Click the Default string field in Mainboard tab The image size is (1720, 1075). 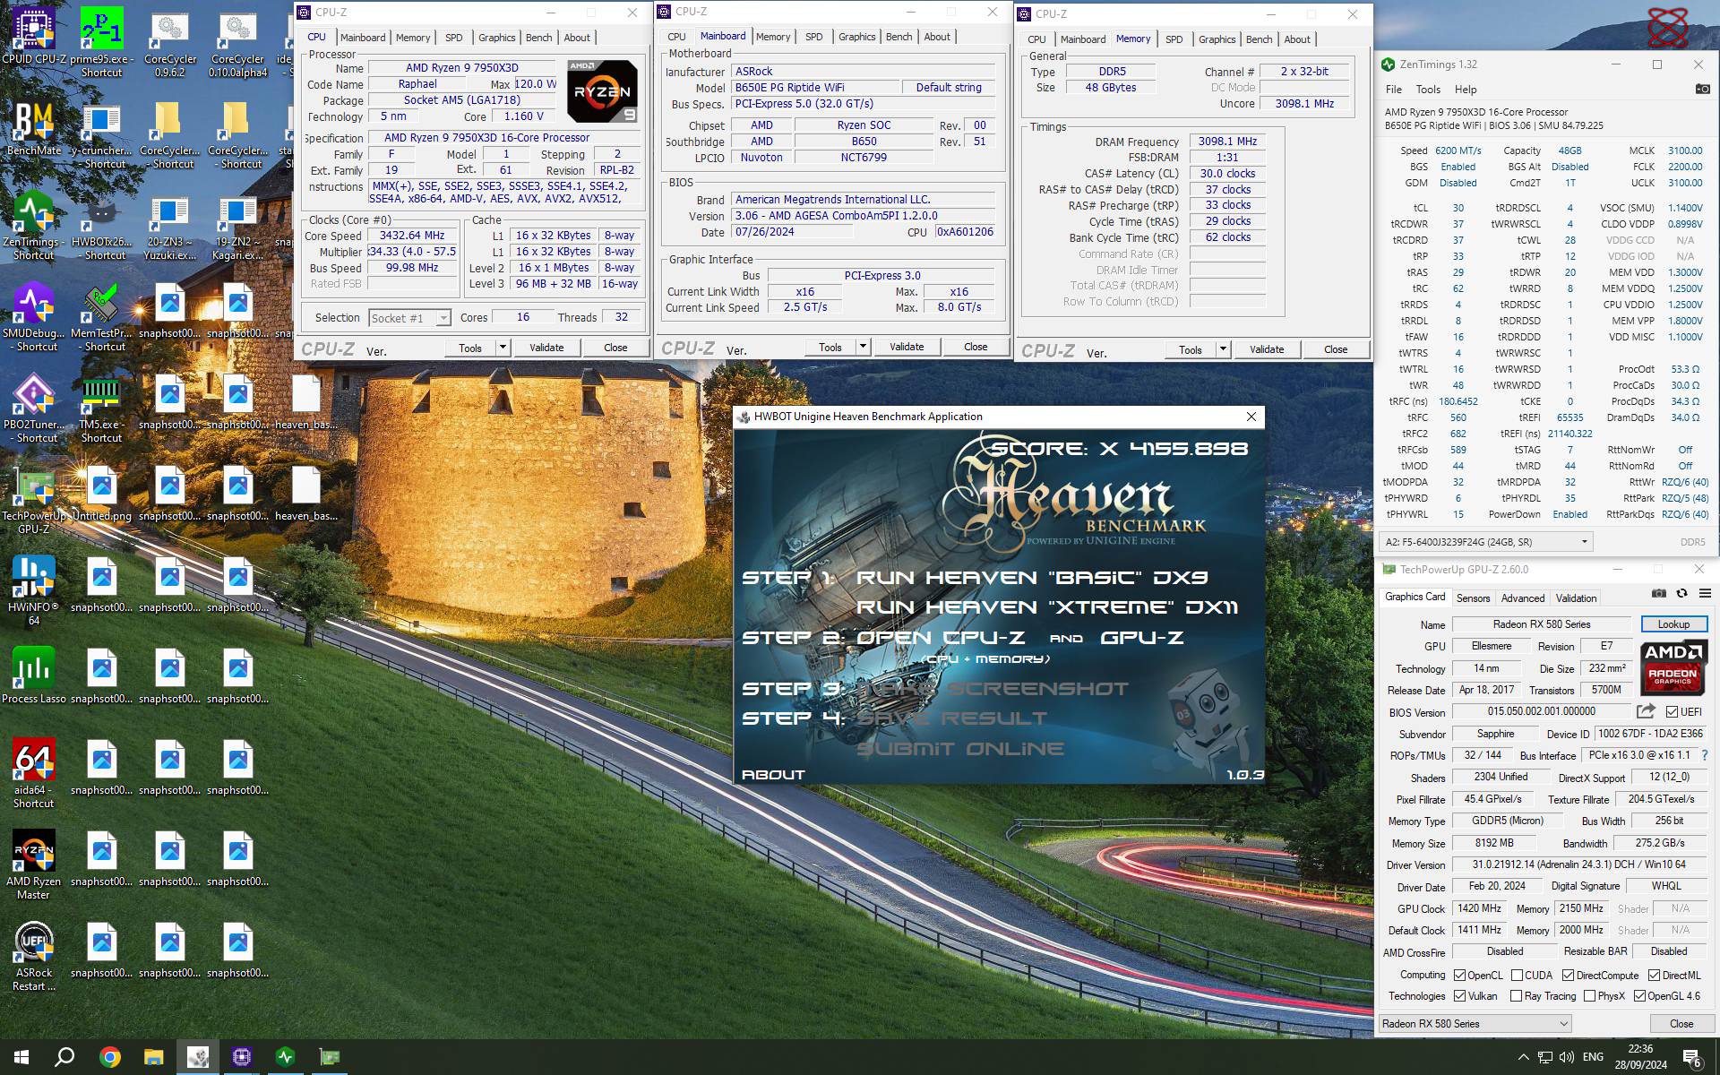coord(950,88)
